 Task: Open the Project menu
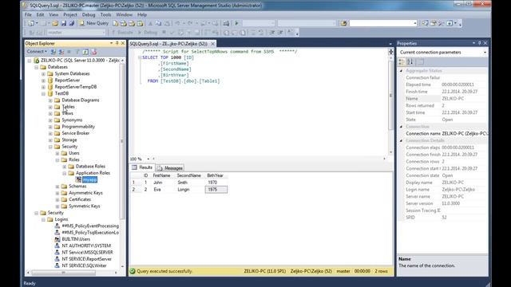(x=70, y=14)
